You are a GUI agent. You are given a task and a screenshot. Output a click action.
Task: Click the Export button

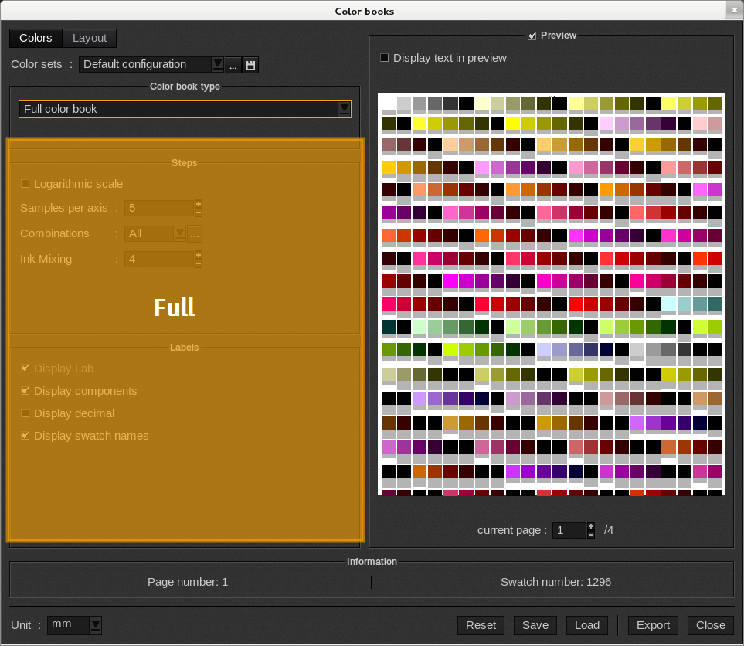[x=653, y=625]
